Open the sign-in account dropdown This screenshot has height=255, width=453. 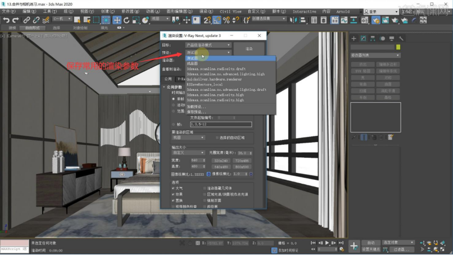pos(380,12)
